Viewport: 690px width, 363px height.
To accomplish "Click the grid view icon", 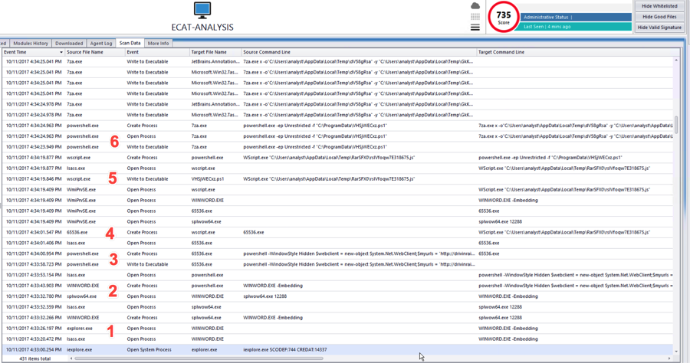I will [475, 16].
